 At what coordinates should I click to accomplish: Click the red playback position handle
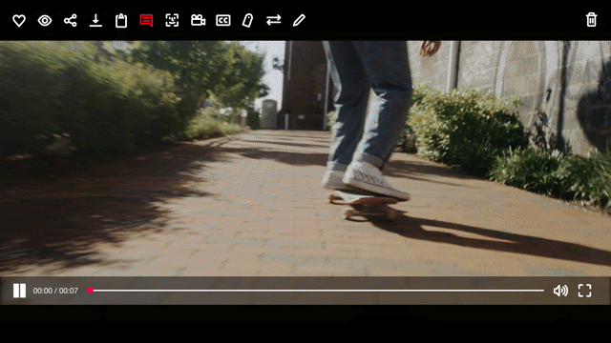click(90, 291)
